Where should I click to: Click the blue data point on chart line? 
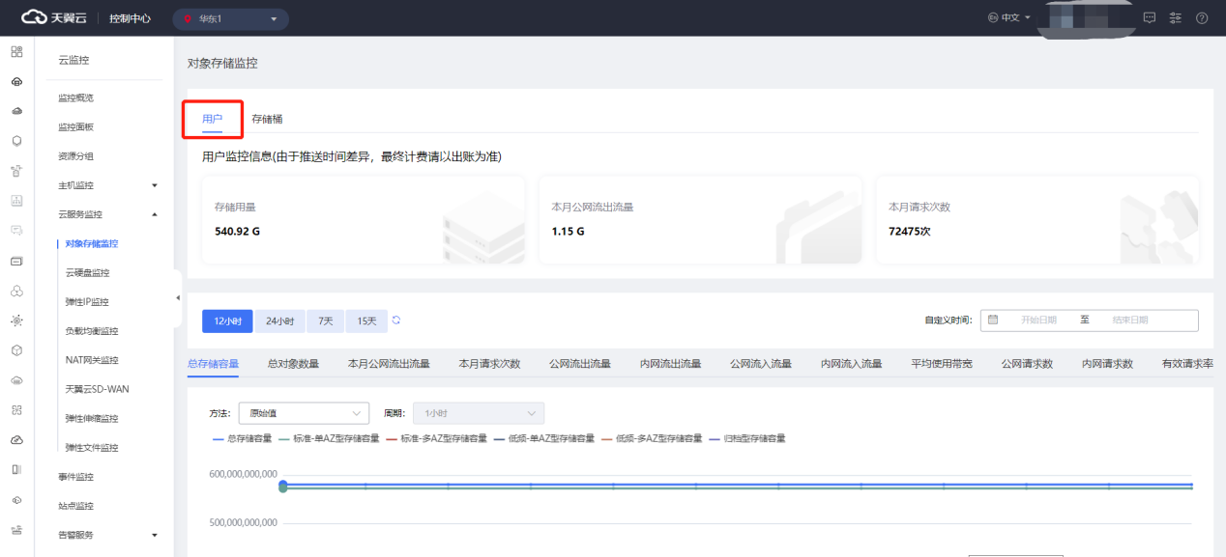283,486
